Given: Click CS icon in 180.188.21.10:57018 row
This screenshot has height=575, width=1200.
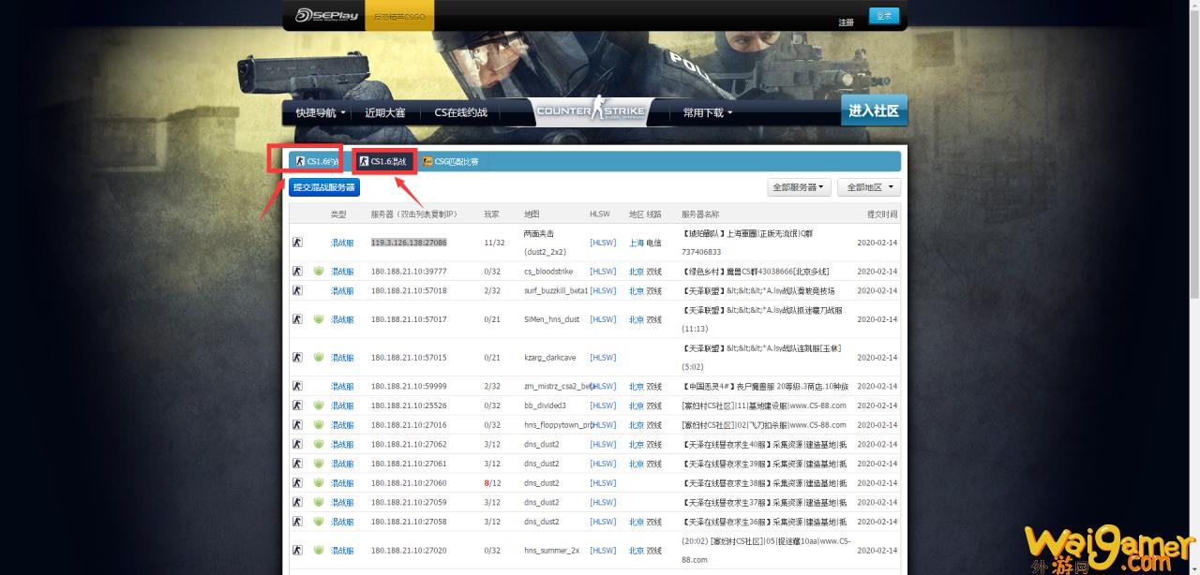Looking at the screenshot, I should coord(297,290).
